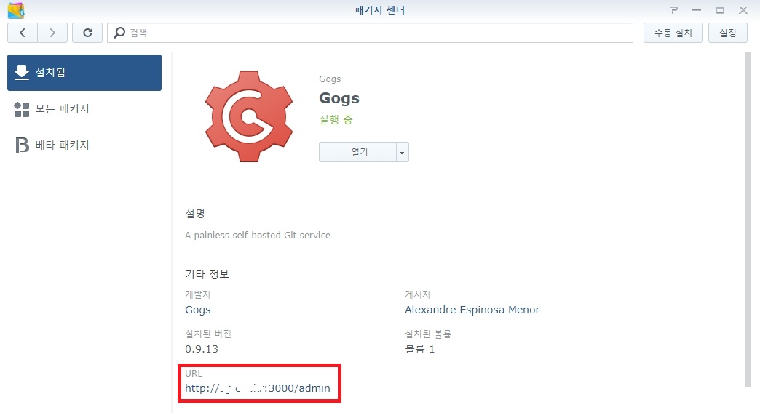The image size is (760, 413).
Task: Click the 실행 중 running status text
Action: [x=336, y=119]
